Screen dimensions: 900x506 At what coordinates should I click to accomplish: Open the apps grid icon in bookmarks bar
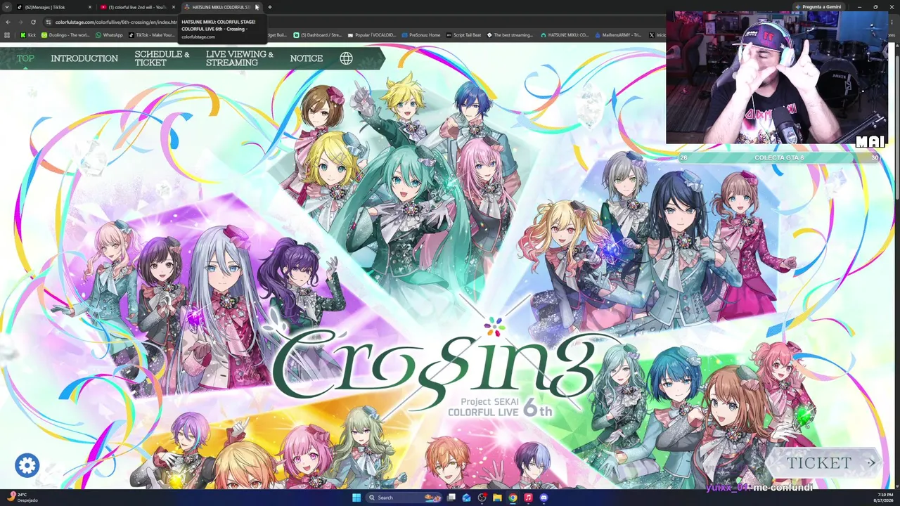7,34
